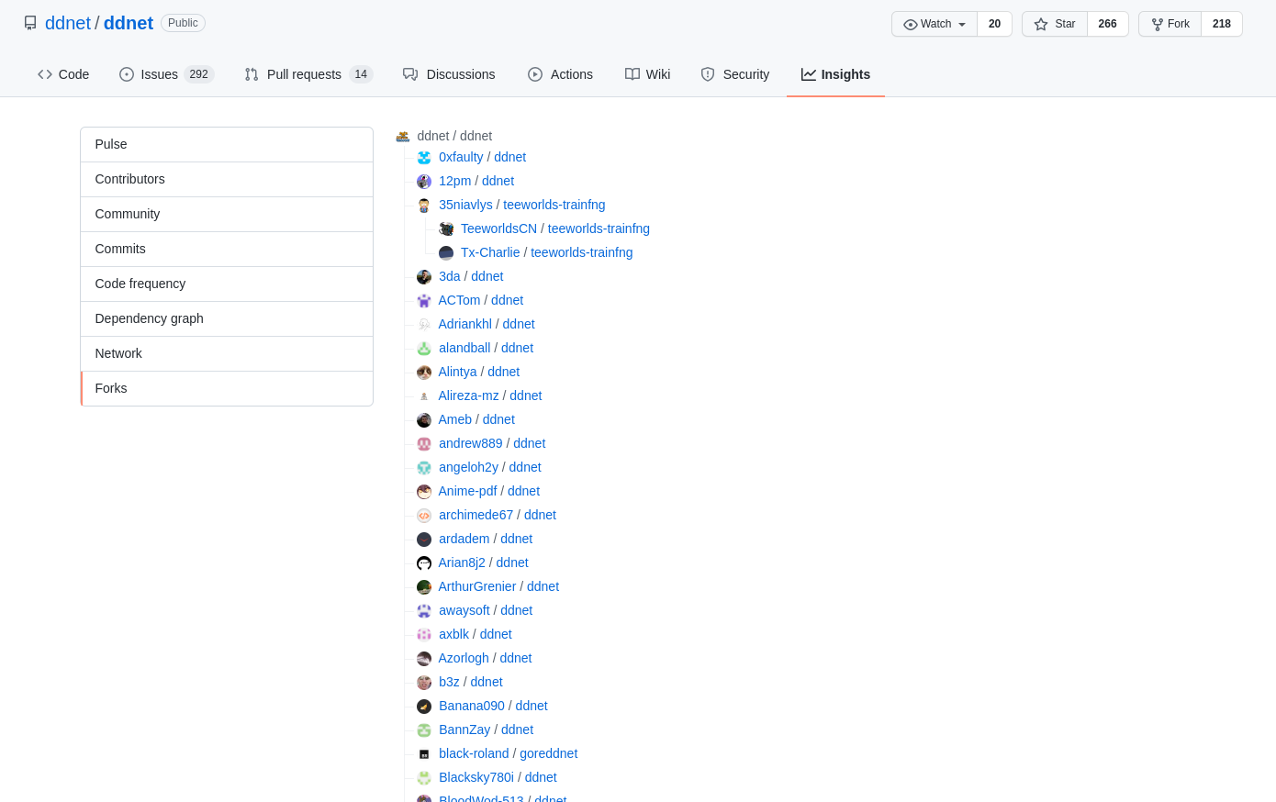Image resolution: width=1276 pixels, height=802 pixels.
Task: Open Pulse in the Insights sidebar
Action: click(227, 145)
